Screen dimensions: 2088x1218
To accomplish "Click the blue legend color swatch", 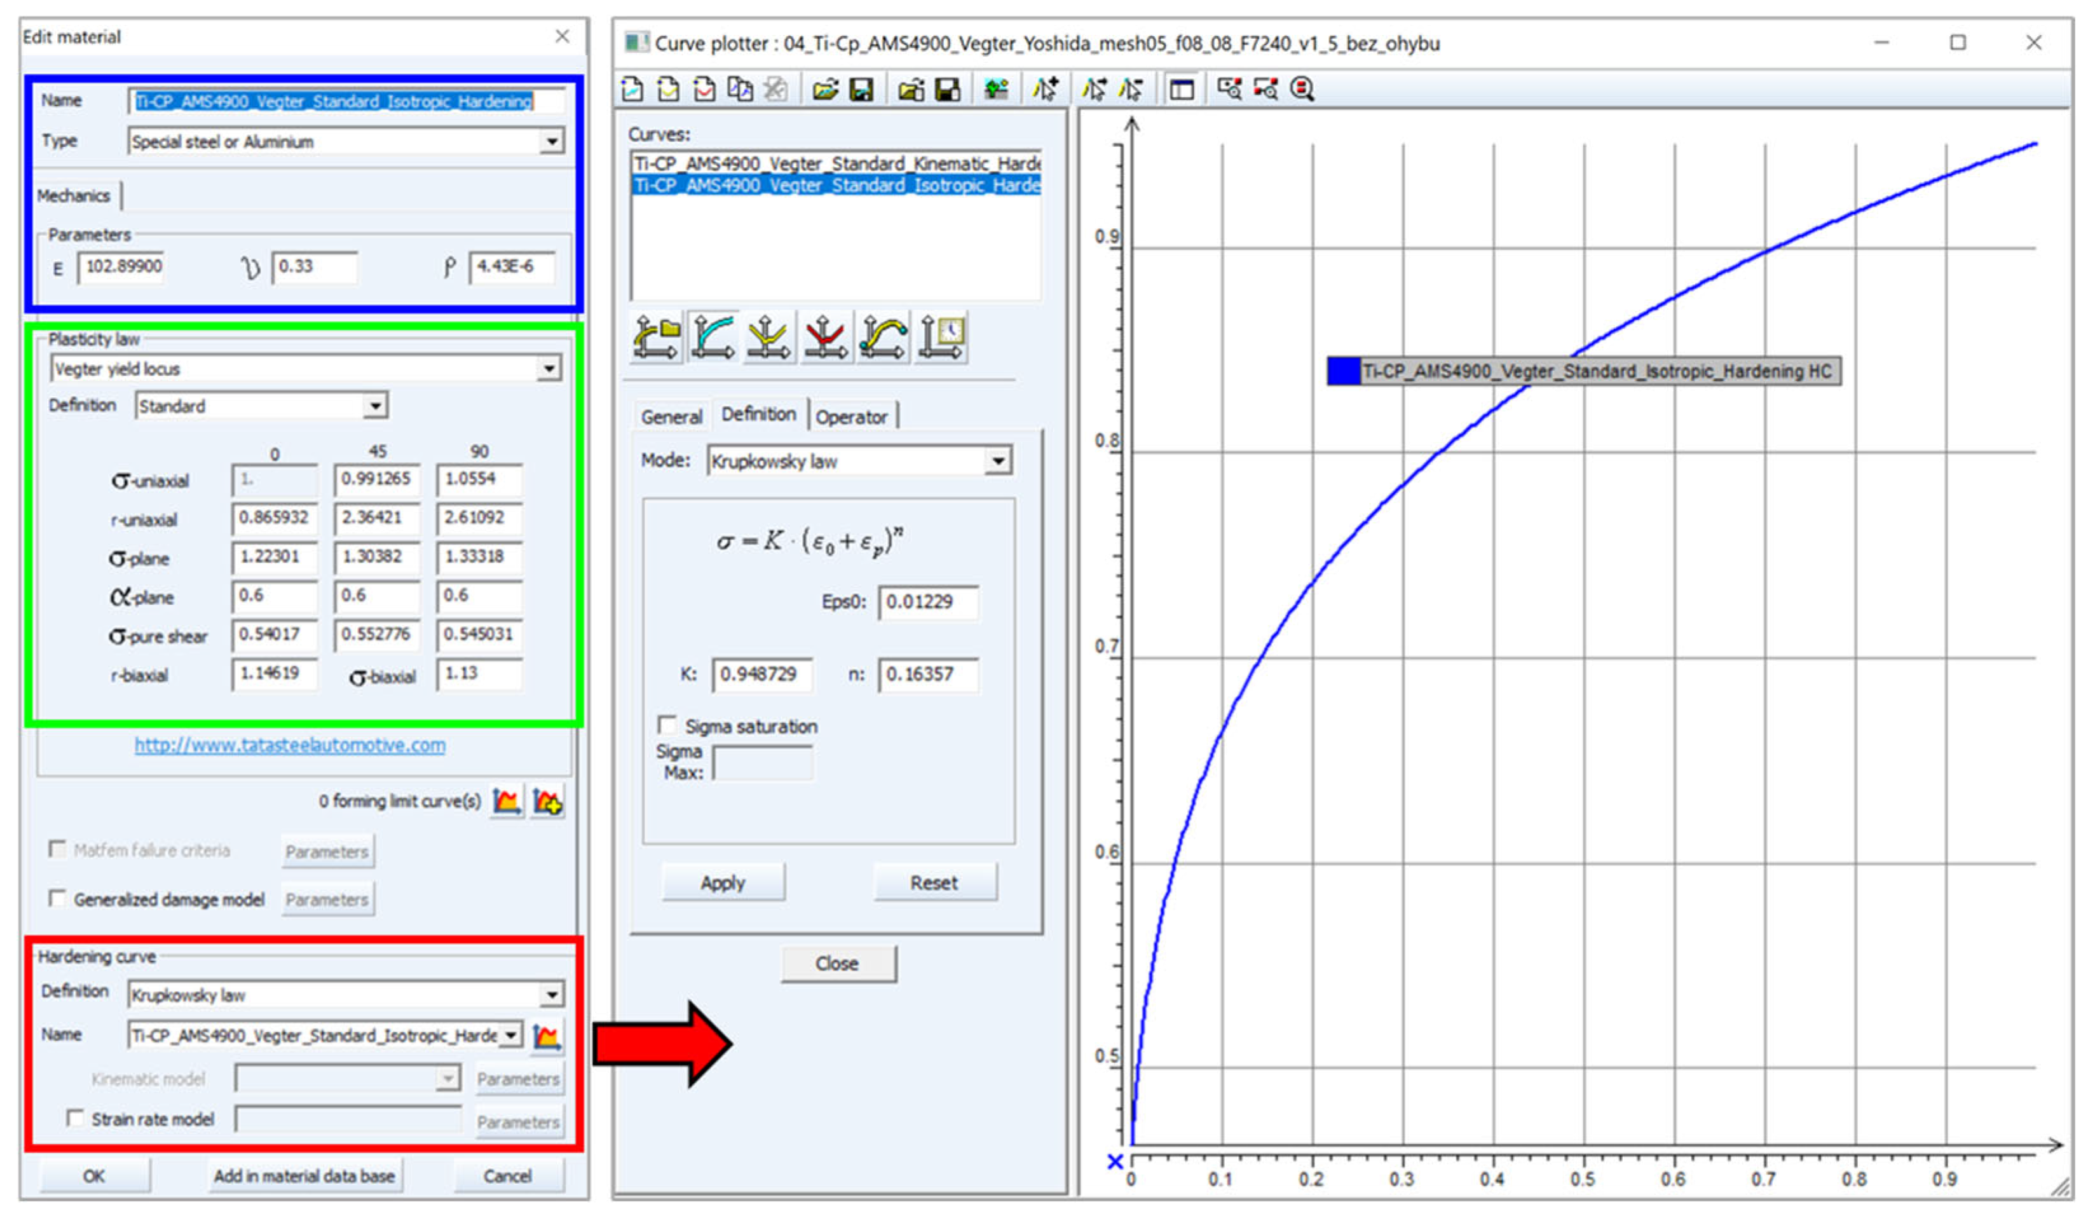I will pyautogui.click(x=1343, y=371).
